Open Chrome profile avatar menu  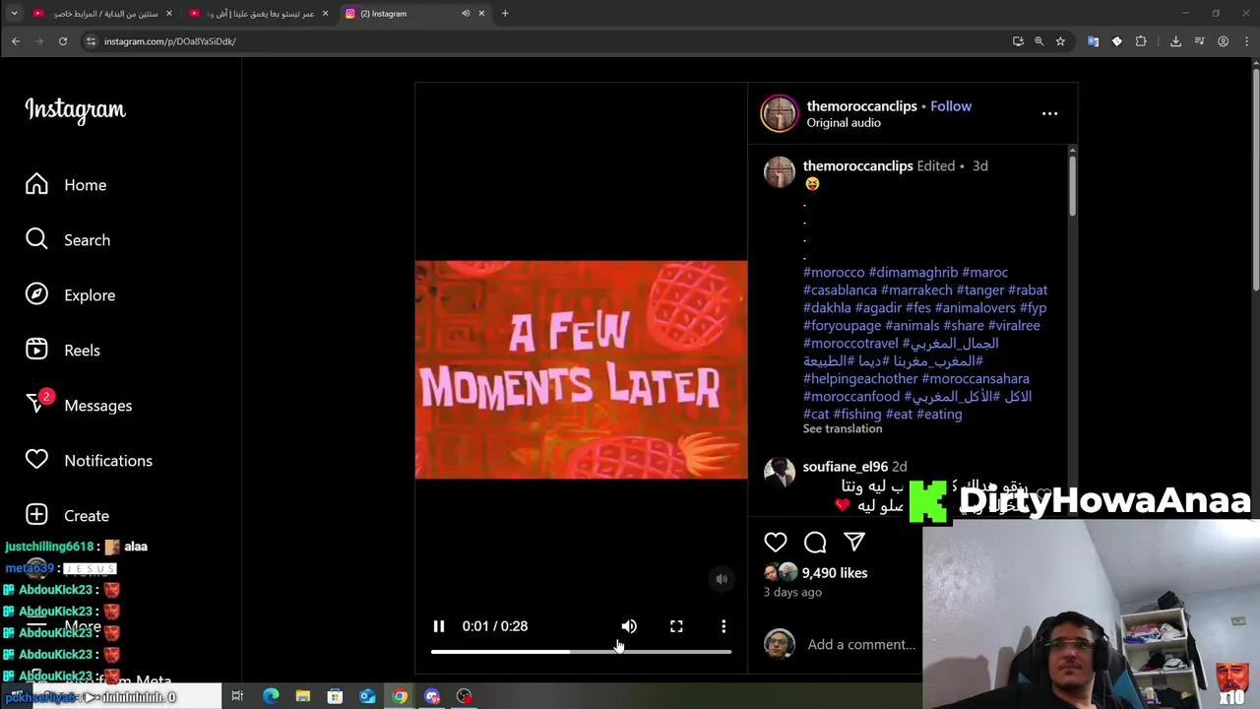click(x=1224, y=41)
